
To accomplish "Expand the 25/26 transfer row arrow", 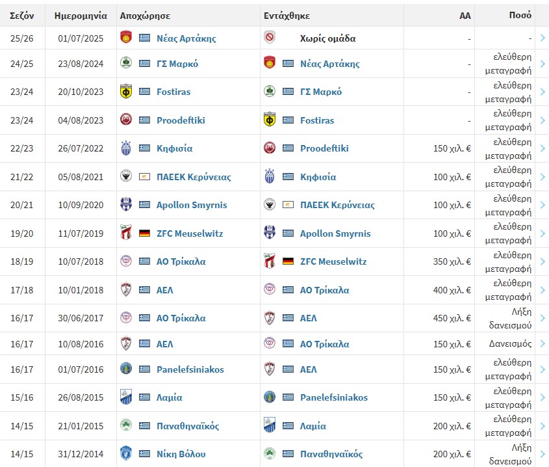I will click(543, 38).
